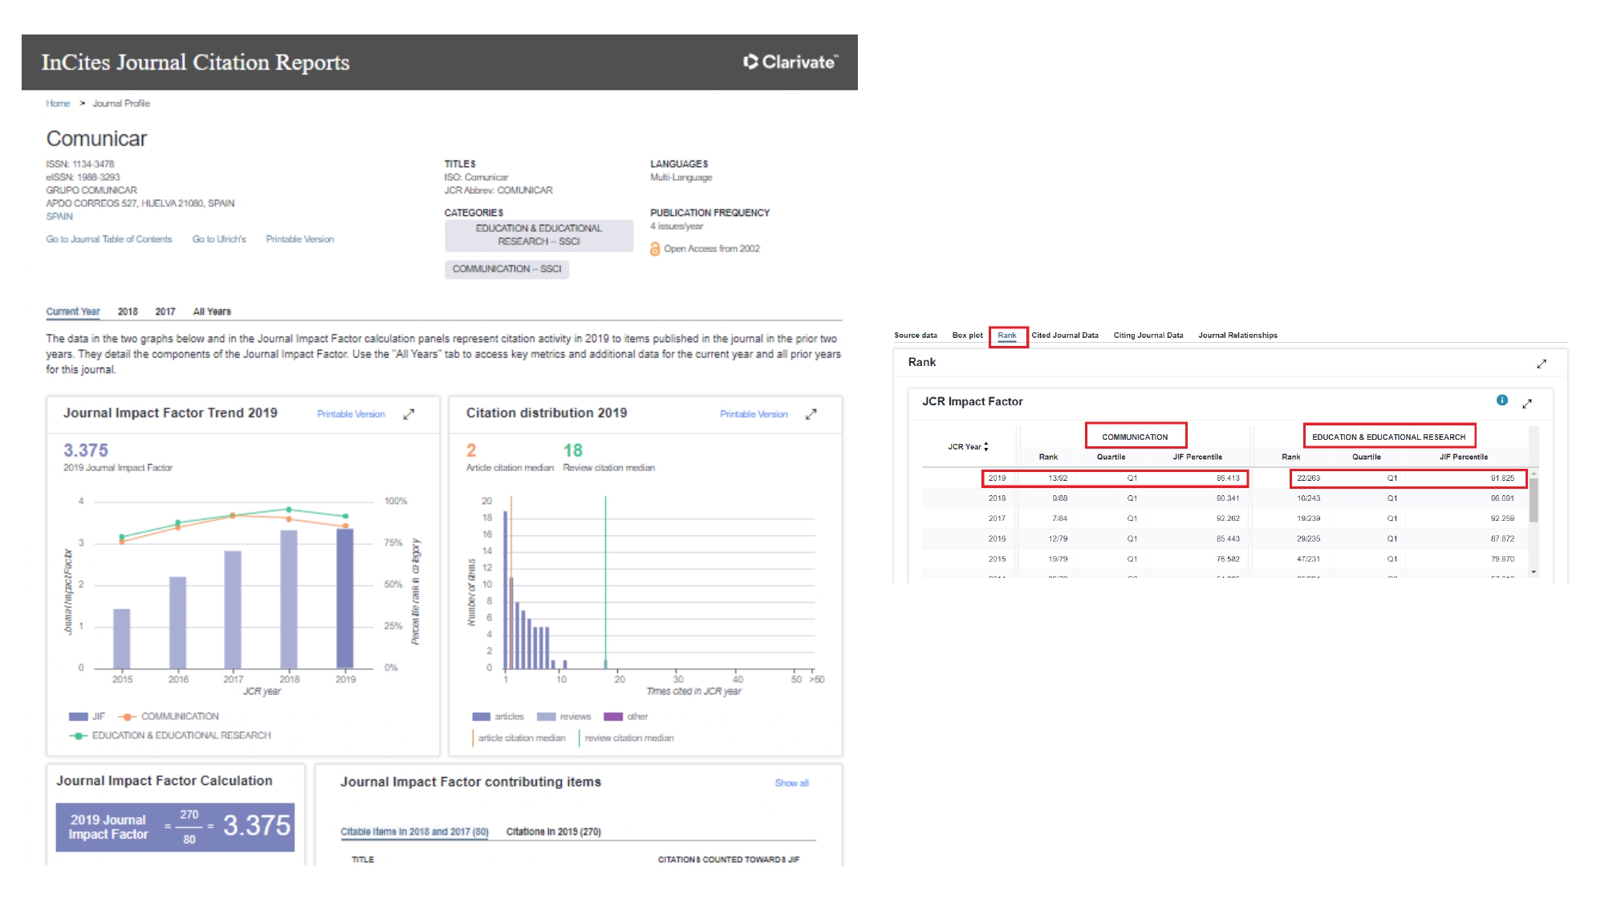1605x903 pixels.
Task: Sort by JCR Year column arrows
Action: (x=986, y=447)
